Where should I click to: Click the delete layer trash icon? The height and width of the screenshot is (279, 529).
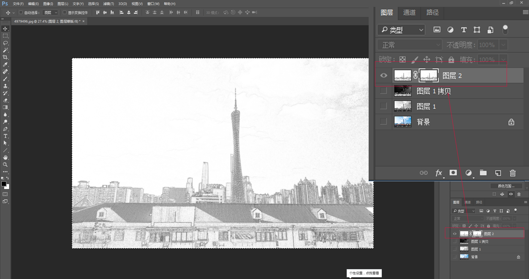point(512,173)
